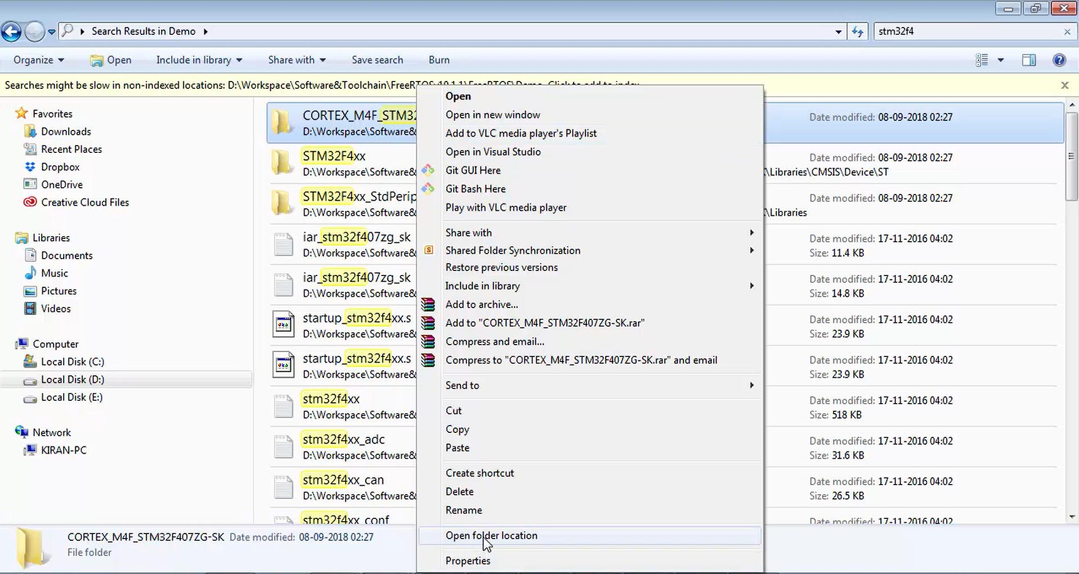1079x574 pixels.
Task: Select Favorites in navigation pane
Action: 52,114
